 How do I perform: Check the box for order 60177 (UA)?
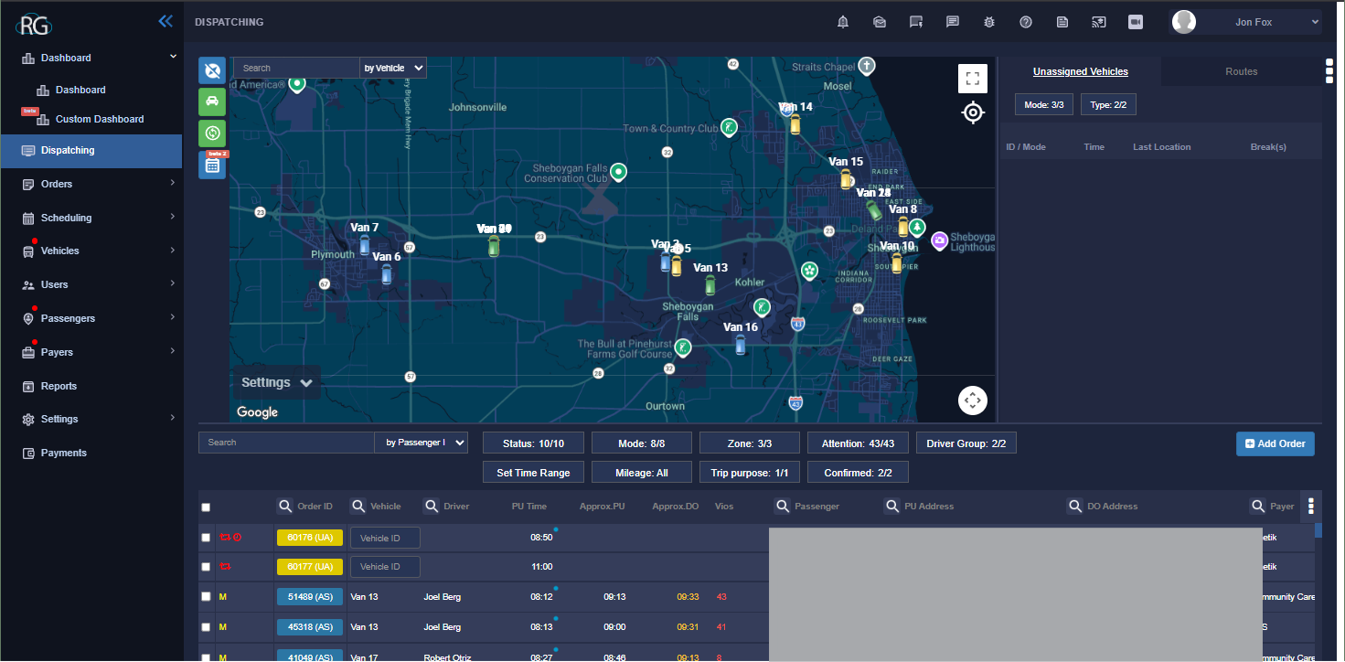(x=206, y=567)
